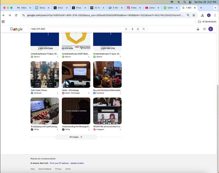Close the Gmail Inbox tab

pyautogui.click(x=30, y=8)
